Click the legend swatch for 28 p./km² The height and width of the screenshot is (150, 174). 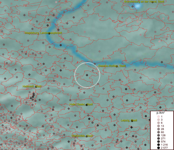point(158,129)
